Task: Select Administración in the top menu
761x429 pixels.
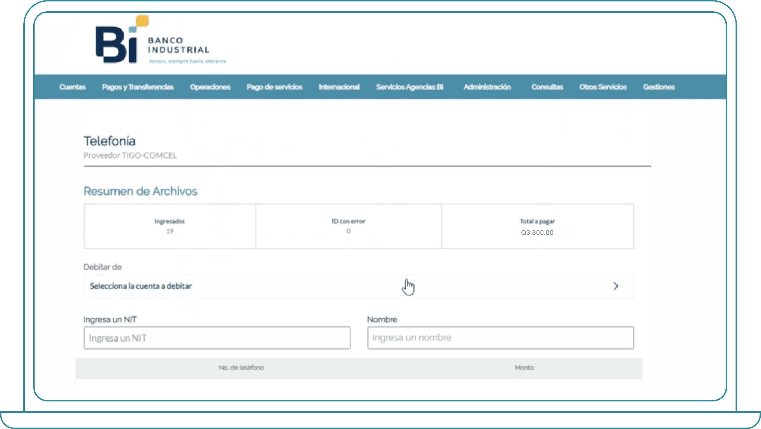Action: (x=488, y=87)
